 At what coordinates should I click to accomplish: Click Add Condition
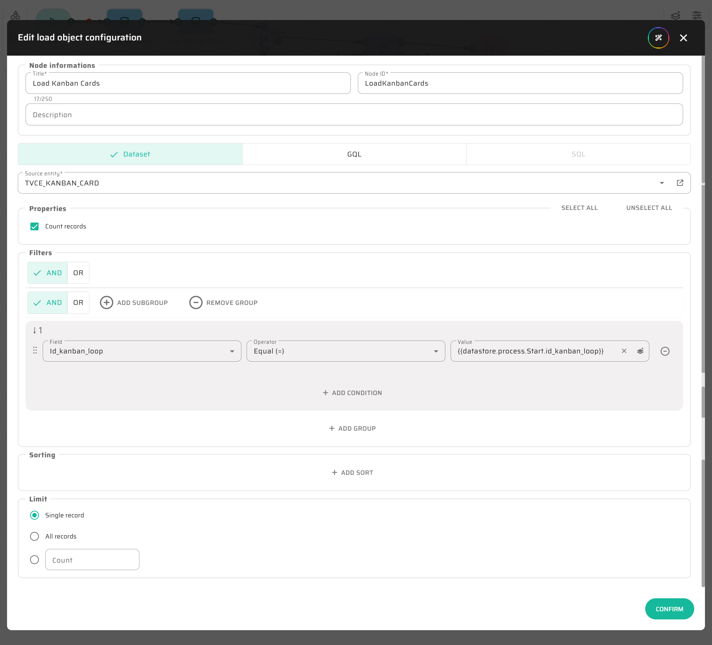point(352,393)
